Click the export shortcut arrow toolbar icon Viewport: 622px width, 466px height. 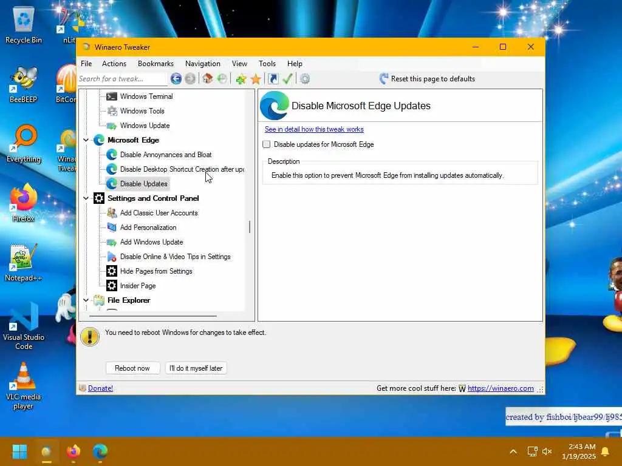pyautogui.click(x=273, y=79)
